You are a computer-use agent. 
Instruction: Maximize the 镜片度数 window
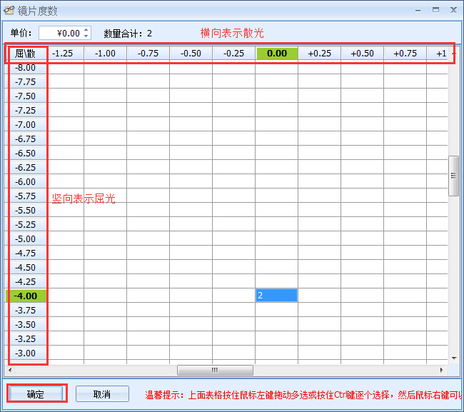coord(435,10)
